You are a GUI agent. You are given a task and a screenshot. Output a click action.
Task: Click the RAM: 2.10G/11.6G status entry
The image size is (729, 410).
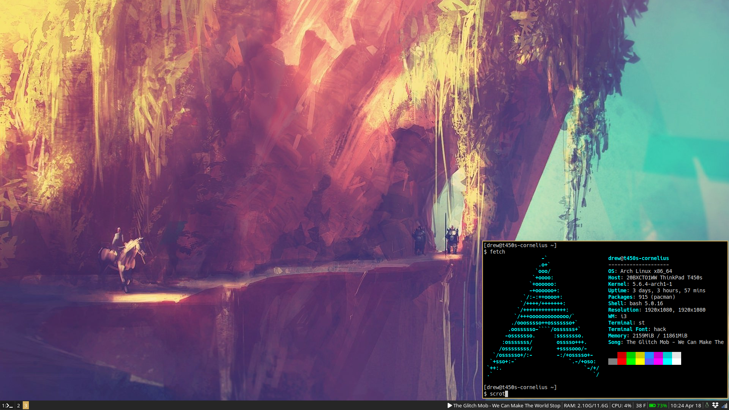point(585,405)
